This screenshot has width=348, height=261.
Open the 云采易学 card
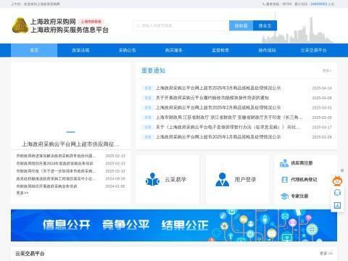[167, 180]
